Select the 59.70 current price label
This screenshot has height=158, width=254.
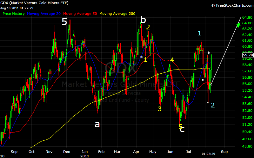[x=247, y=55]
